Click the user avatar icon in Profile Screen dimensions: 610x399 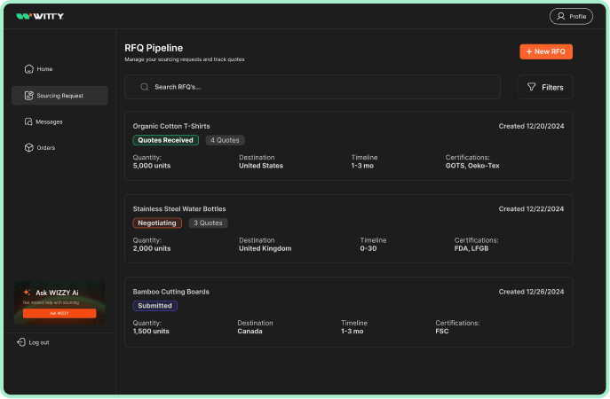[560, 16]
